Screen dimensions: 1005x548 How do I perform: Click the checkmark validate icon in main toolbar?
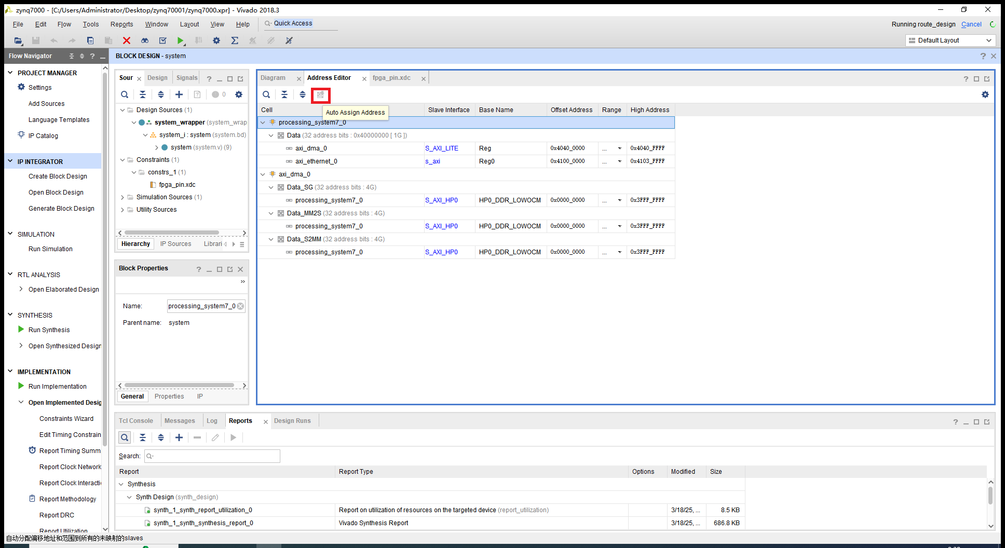(162, 40)
